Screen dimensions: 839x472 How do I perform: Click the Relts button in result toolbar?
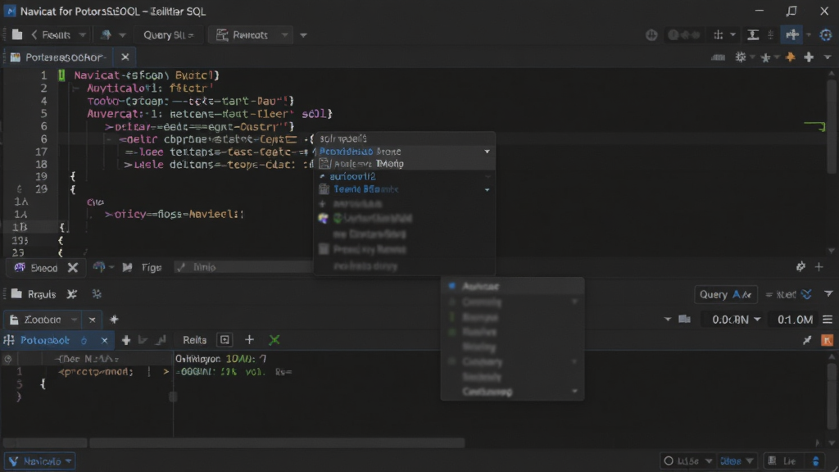coord(194,340)
